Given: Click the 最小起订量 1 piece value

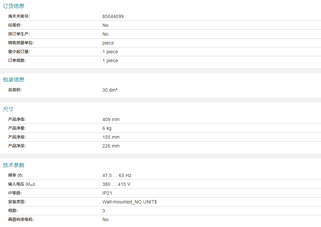Looking at the screenshot, I should click(x=110, y=52).
